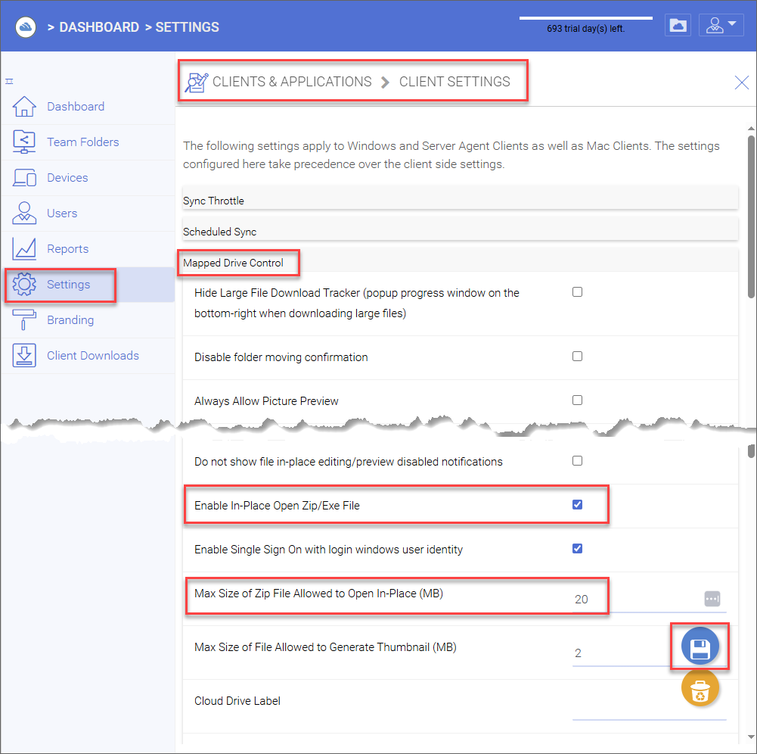
Task: Open Users management page
Action: point(62,213)
